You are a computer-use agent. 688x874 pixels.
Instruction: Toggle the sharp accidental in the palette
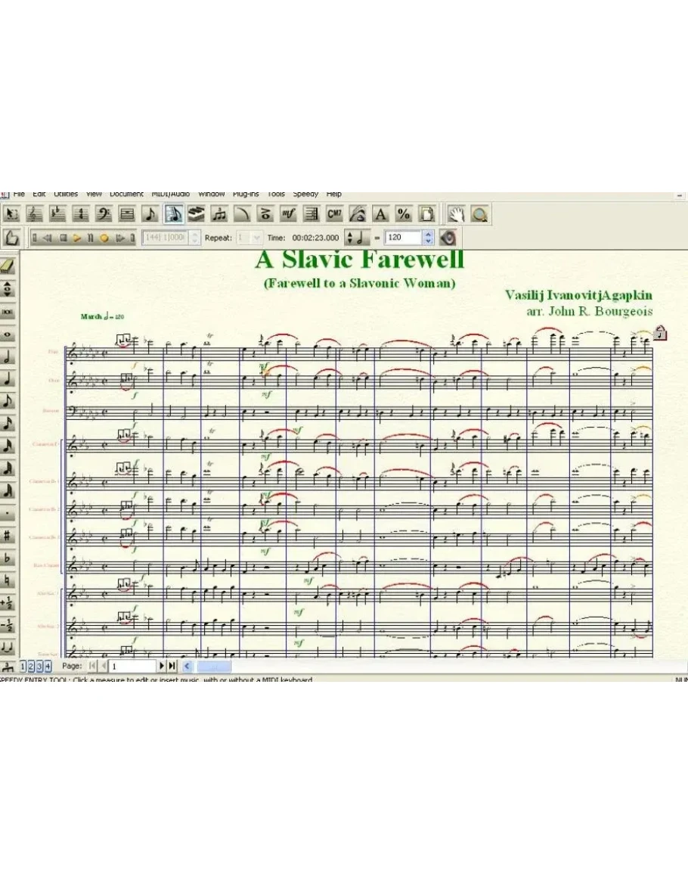(8, 536)
